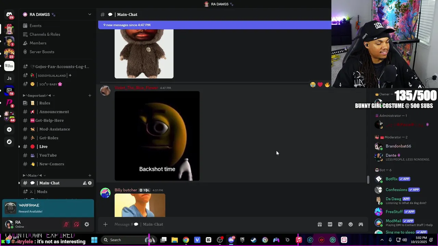Open the Backshot time GIF image
The height and width of the screenshot is (246, 438).
click(x=157, y=136)
